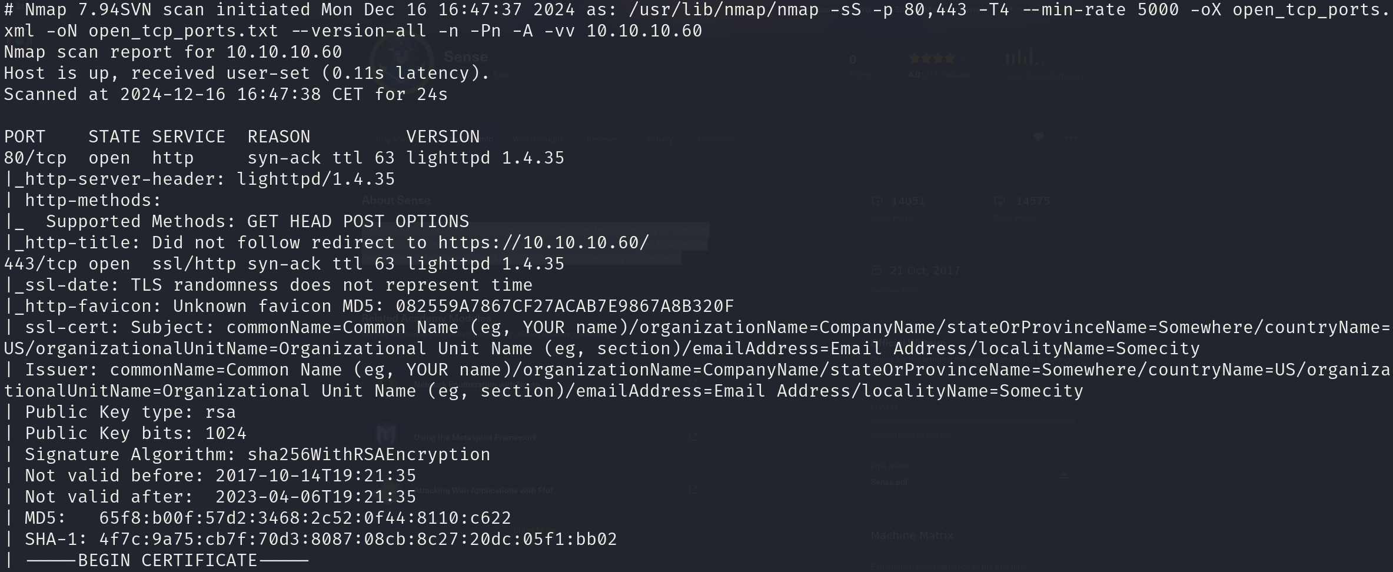The image size is (1393, 572).
Task: Click the favicon MD5 hash value
Action: coord(565,306)
